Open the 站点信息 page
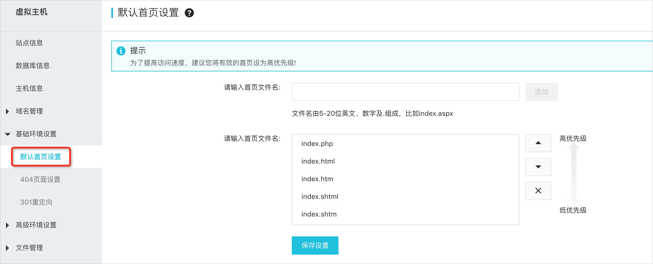 pos(29,43)
